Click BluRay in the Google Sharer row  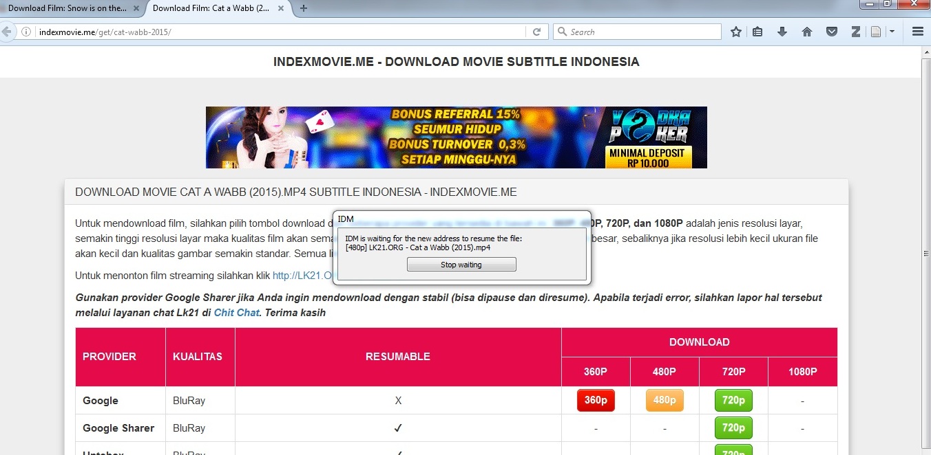189,428
